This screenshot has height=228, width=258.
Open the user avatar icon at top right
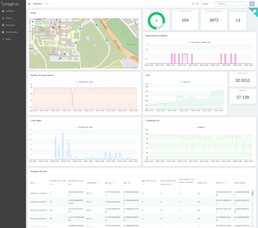pos(252,4)
